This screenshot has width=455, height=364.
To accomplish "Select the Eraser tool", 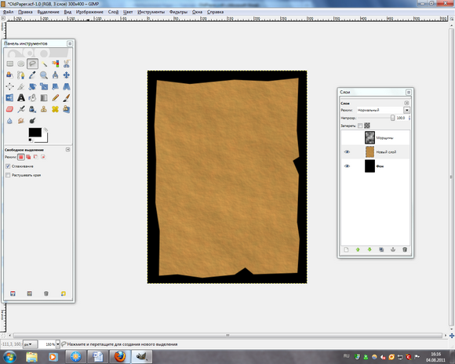I will pyautogui.click(x=9, y=109).
